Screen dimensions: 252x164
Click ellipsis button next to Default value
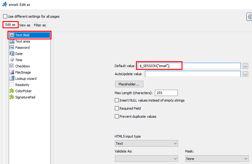(245, 66)
